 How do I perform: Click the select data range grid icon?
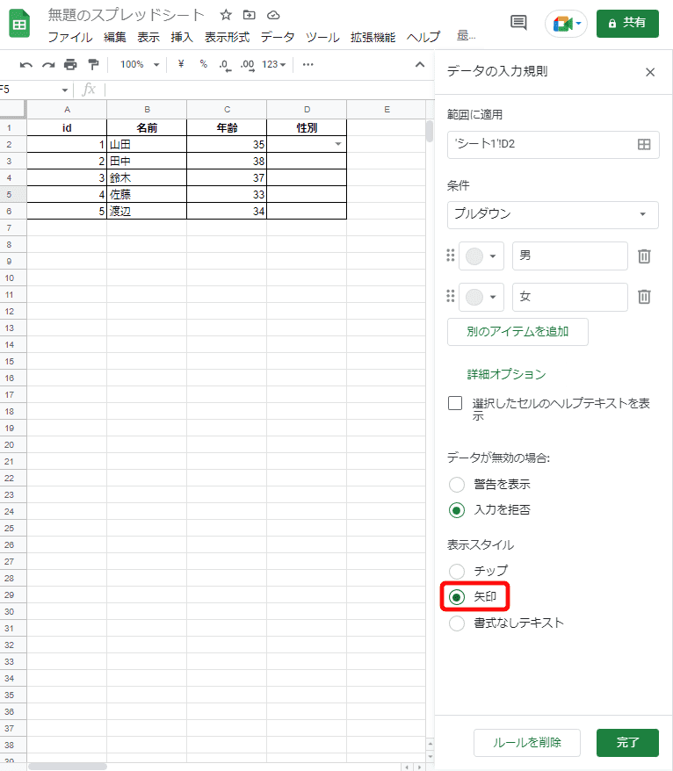pos(644,144)
